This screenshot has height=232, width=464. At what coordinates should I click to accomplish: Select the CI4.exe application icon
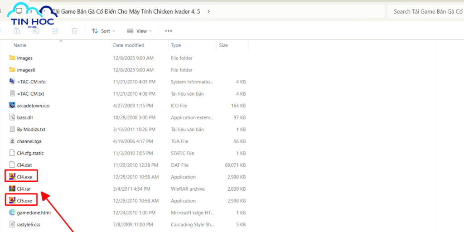(12, 177)
